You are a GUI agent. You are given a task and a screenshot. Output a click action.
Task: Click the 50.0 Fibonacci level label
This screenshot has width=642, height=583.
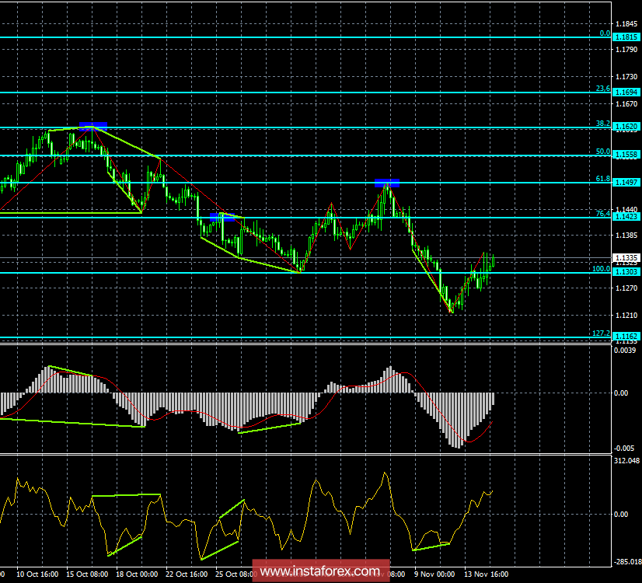coord(602,151)
